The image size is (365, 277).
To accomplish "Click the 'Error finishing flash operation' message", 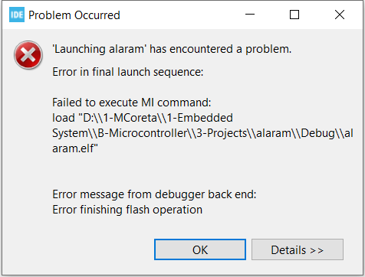I will (x=127, y=210).
